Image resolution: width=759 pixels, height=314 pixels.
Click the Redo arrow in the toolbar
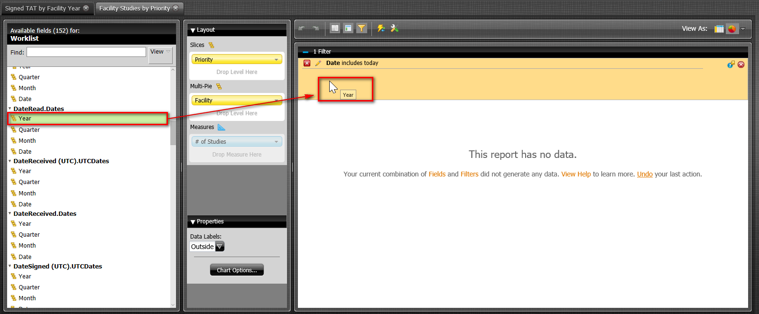pyautogui.click(x=315, y=28)
